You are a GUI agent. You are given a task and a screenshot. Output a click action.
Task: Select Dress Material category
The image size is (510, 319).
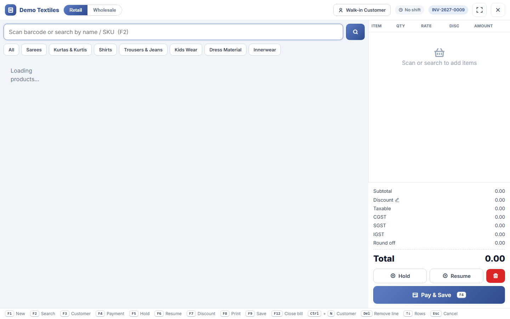click(225, 50)
